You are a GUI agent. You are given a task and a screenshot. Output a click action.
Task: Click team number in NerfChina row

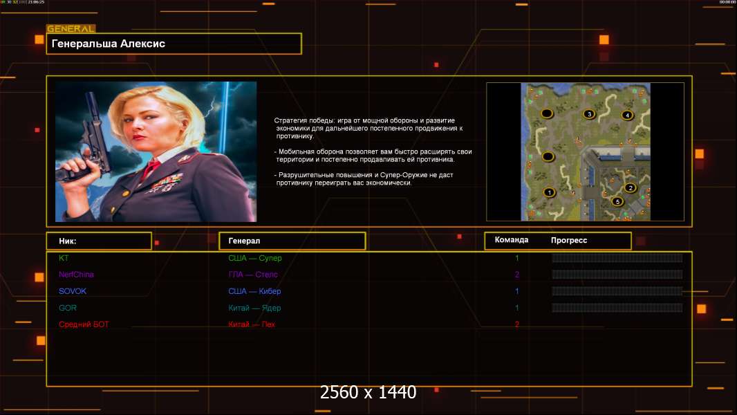coord(517,275)
